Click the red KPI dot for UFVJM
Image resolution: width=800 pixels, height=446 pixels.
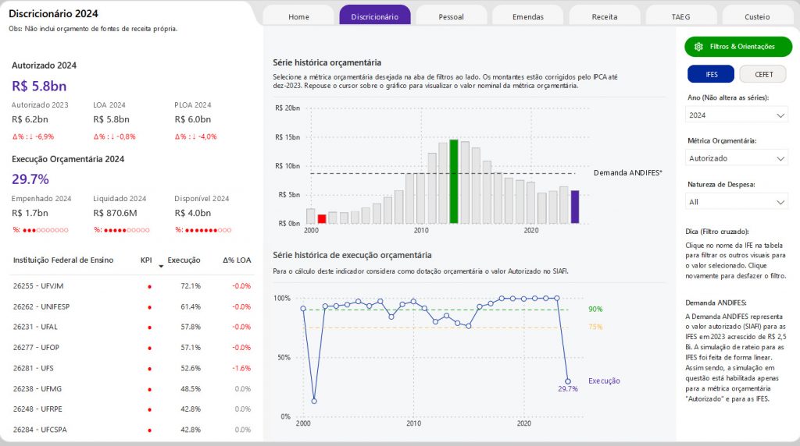(149, 287)
